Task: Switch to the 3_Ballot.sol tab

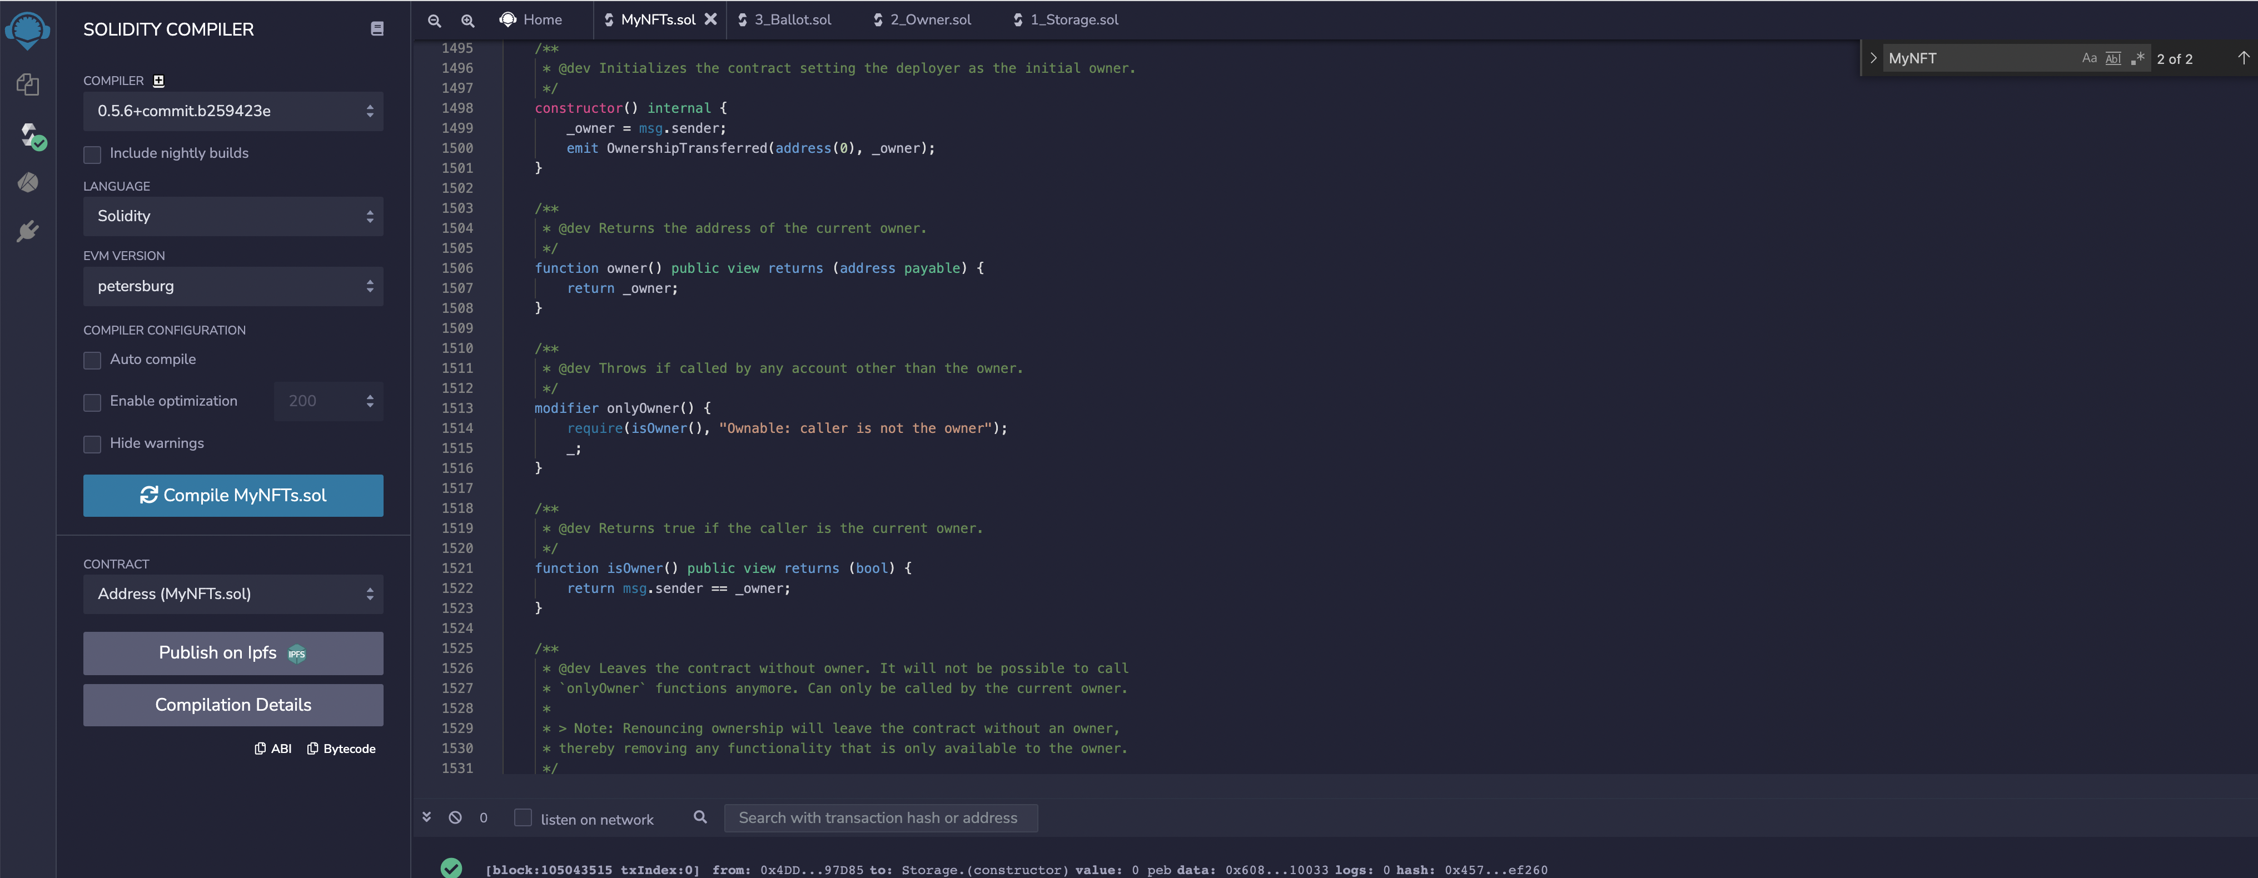Action: 792,20
